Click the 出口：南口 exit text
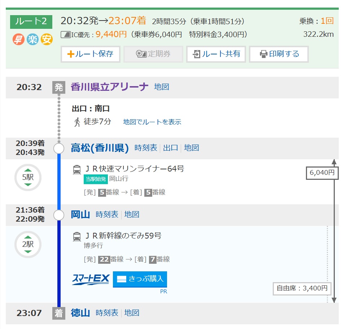The width and height of the screenshot is (342, 329). tap(91, 108)
